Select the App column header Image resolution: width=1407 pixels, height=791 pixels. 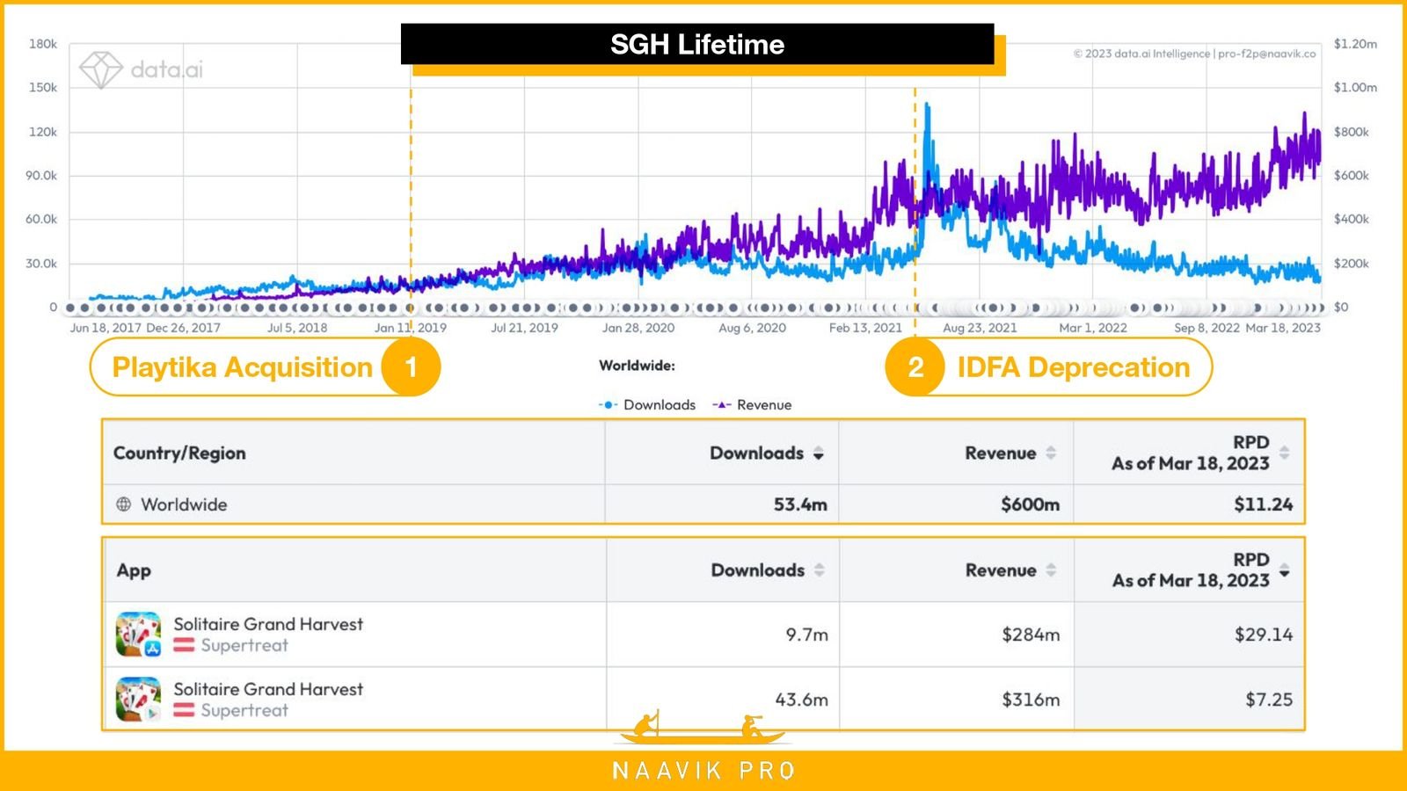(134, 570)
